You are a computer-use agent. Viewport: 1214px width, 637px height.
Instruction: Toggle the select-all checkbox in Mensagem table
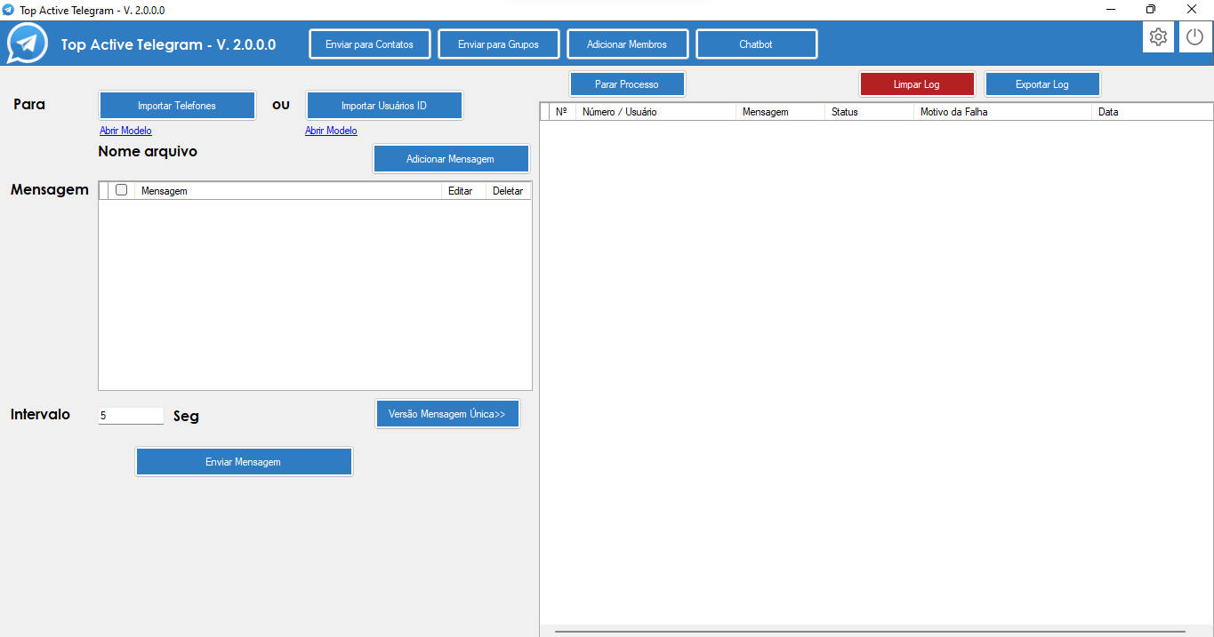point(121,190)
